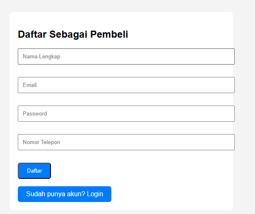
Task: Click the Daftar Sebagai Pembeli heading
Action: coord(73,34)
